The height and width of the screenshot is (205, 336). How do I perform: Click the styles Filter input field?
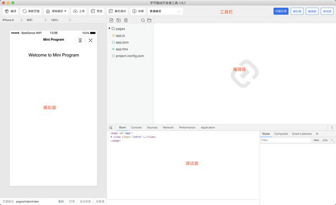[x=286, y=140]
